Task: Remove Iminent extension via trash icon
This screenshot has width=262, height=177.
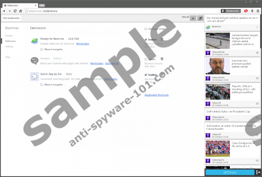Action: point(162,59)
